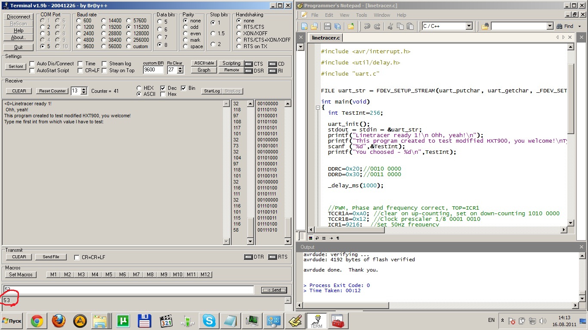Open the Tools menu
588x330 pixels.
[x=362, y=15]
